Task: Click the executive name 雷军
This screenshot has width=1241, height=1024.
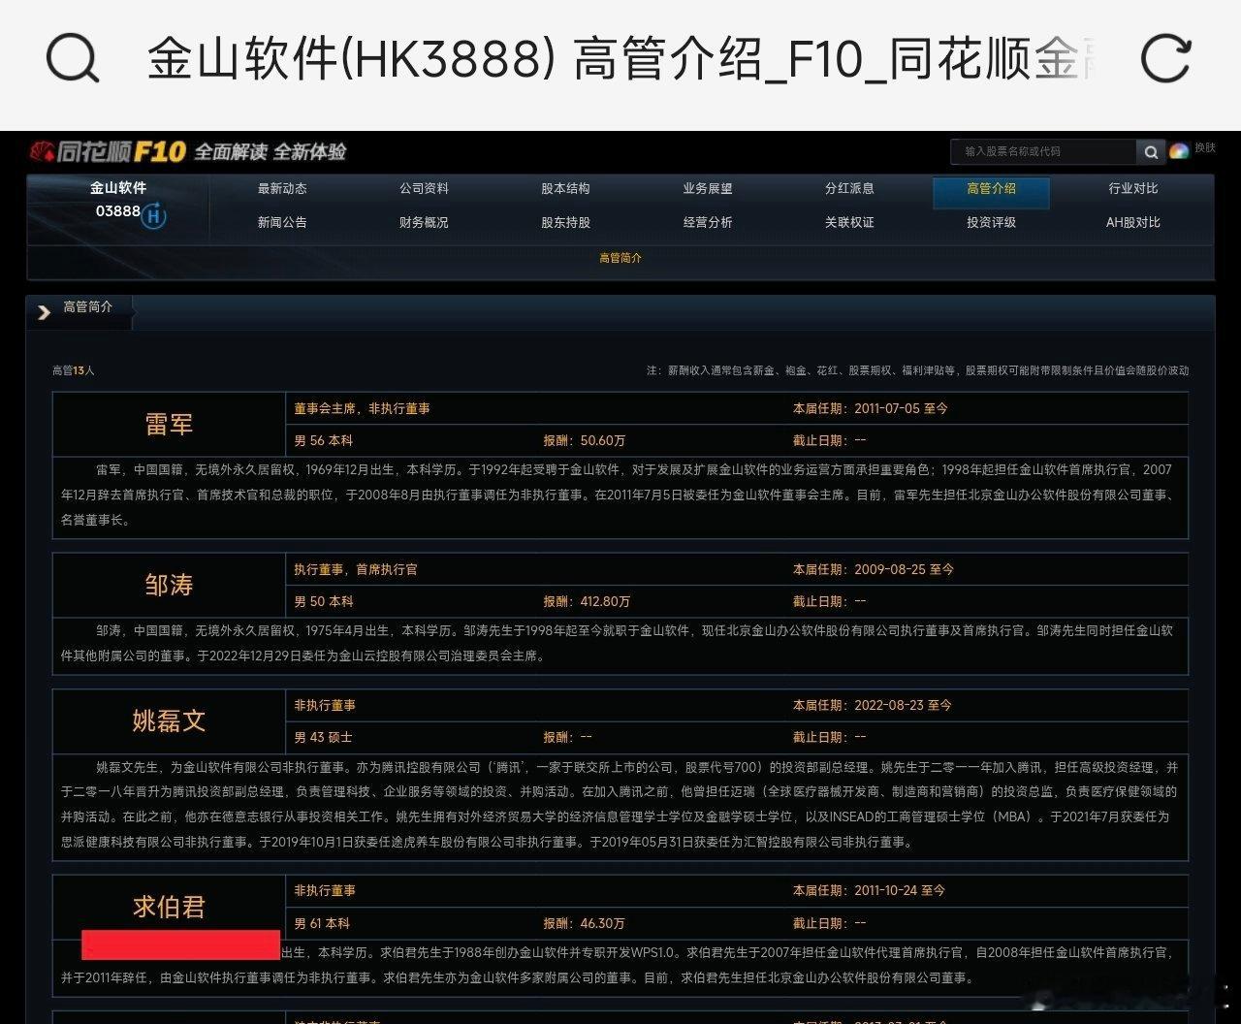Action: tap(169, 424)
